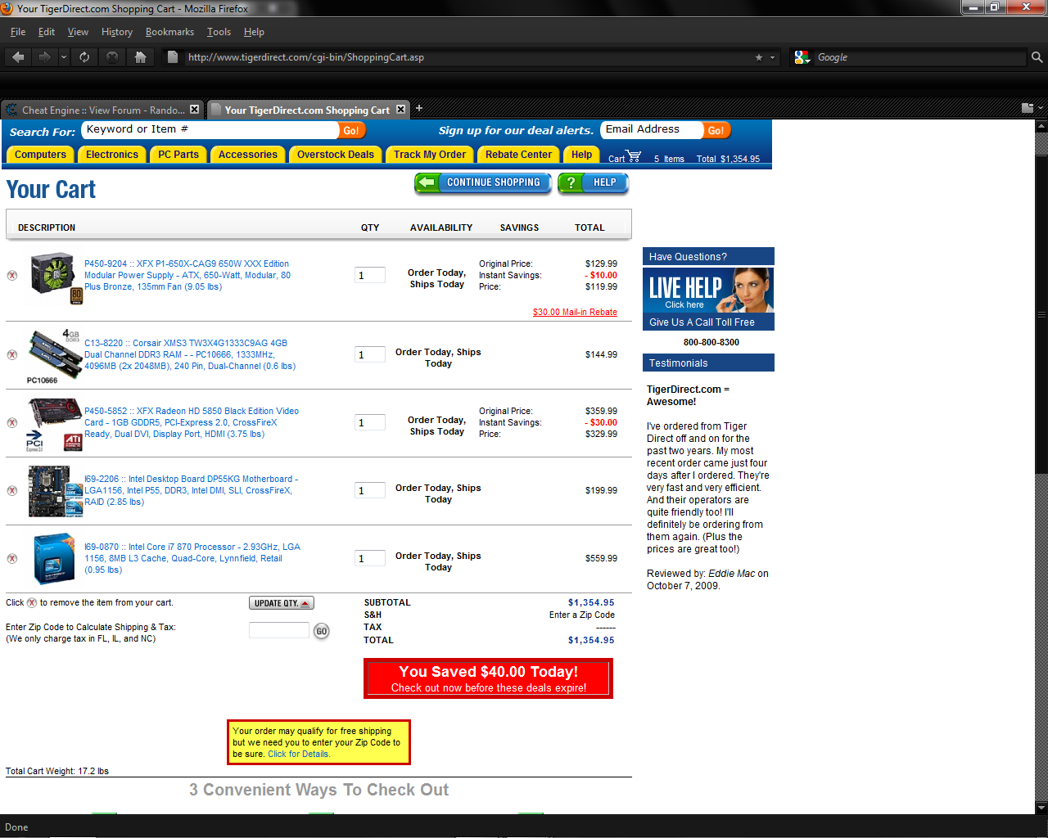Remove the Intel DP55KG motherboard from cart
1048x838 pixels.
coord(12,491)
